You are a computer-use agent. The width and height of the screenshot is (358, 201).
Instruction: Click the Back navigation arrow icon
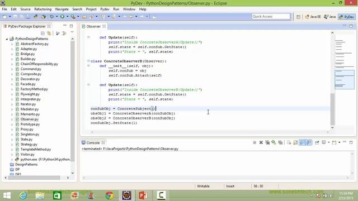tap(131, 17)
